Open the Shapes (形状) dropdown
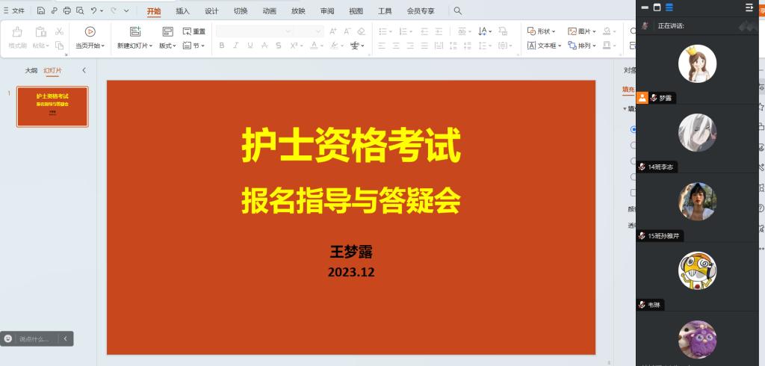The width and height of the screenshot is (765, 366). point(542,31)
